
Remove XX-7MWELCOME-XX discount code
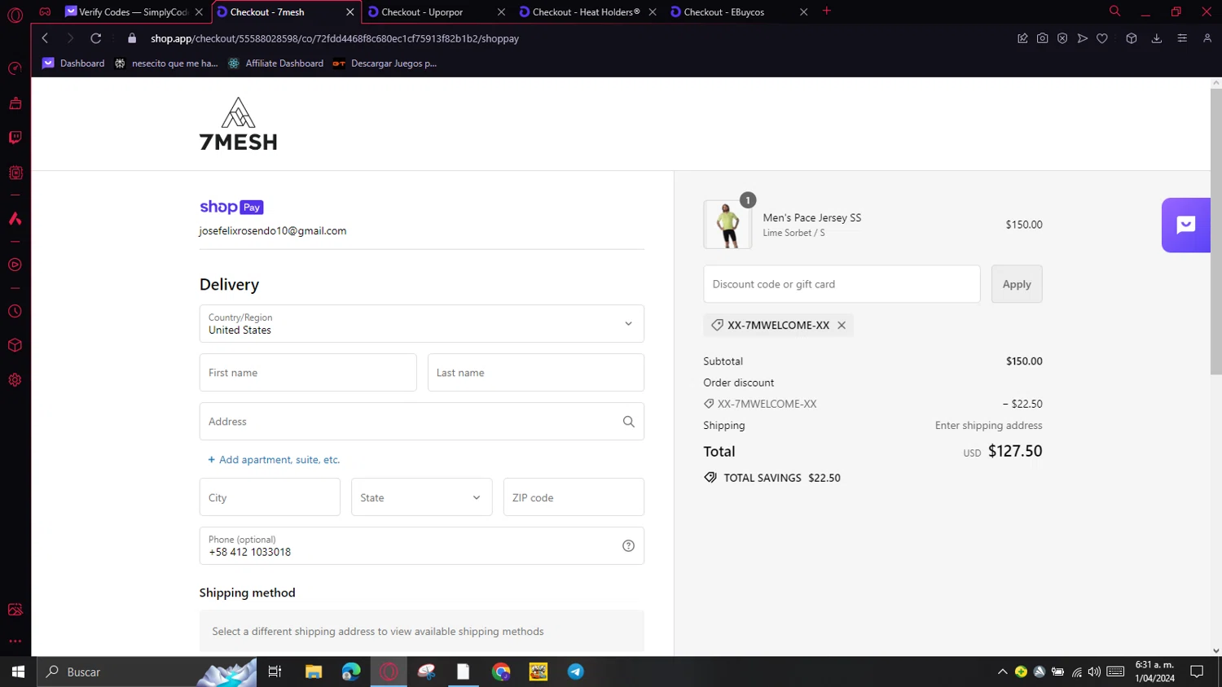pos(842,326)
